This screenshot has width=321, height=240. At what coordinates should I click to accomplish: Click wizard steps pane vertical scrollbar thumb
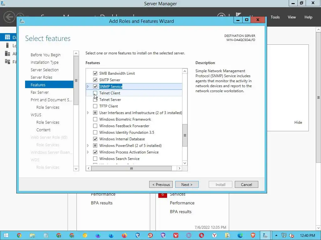point(76,80)
